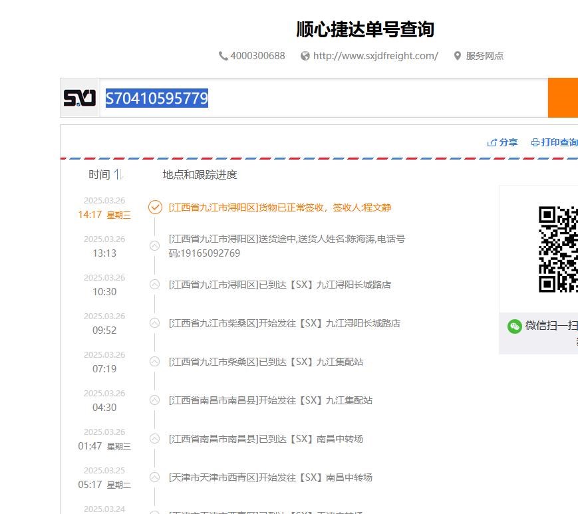Image resolution: width=578 pixels, height=514 pixels.
Task: Click the 01:47 星期三 timestamp
Action: click(x=104, y=446)
